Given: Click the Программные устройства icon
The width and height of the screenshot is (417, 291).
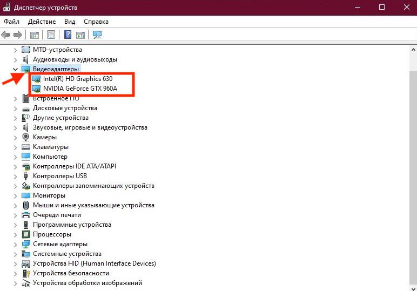Looking at the screenshot, I should (26, 225).
